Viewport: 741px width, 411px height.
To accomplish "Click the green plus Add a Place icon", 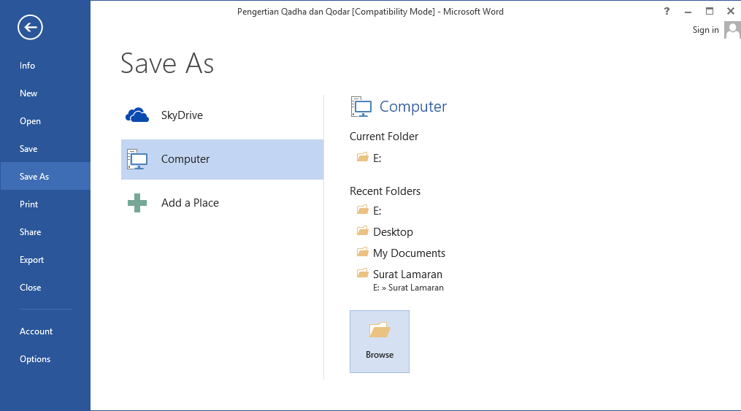I will pos(137,203).
